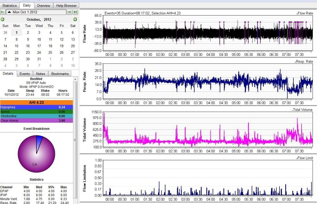
Task: Click the vertical Flow Rate axis label
Action: point(85,33)
